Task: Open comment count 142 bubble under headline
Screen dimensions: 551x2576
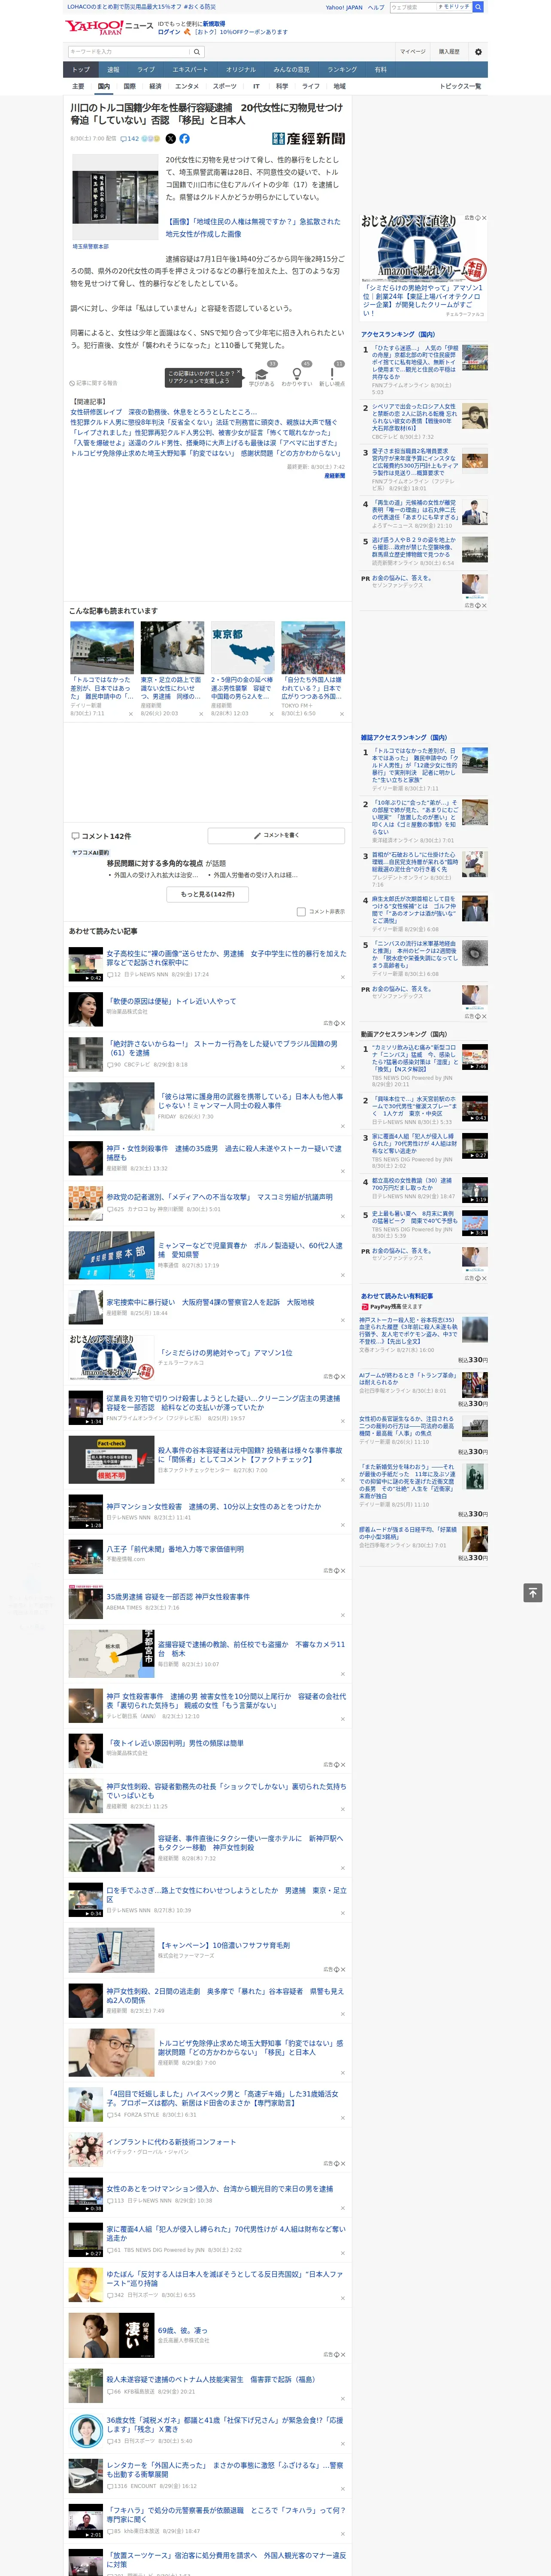Action: [x=130, y=139]
